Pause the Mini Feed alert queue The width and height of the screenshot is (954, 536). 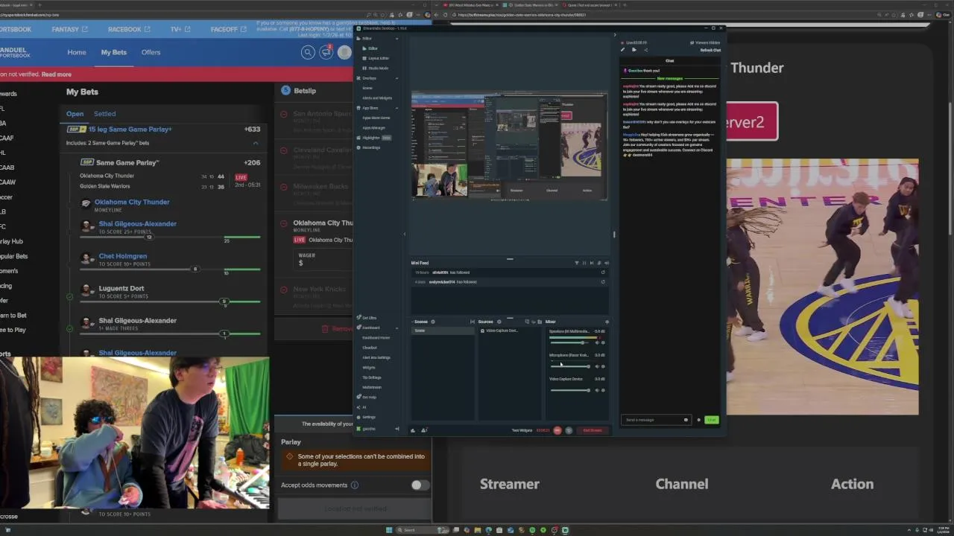584,263
